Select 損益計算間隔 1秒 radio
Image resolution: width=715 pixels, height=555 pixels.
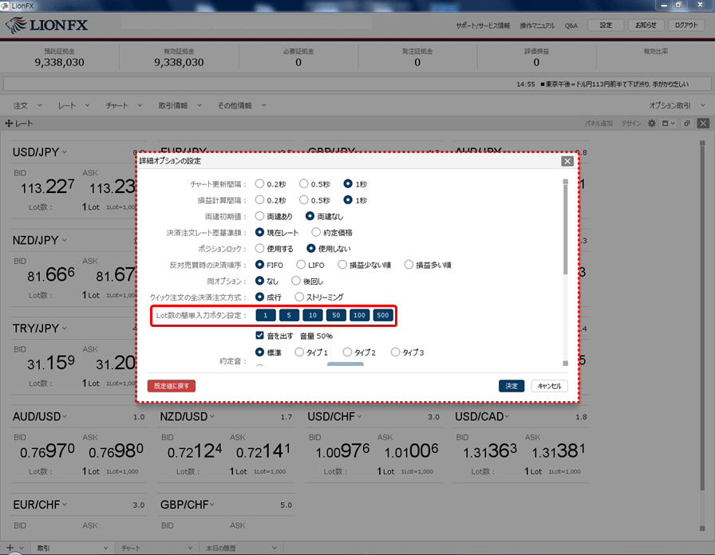coord(348,200)
